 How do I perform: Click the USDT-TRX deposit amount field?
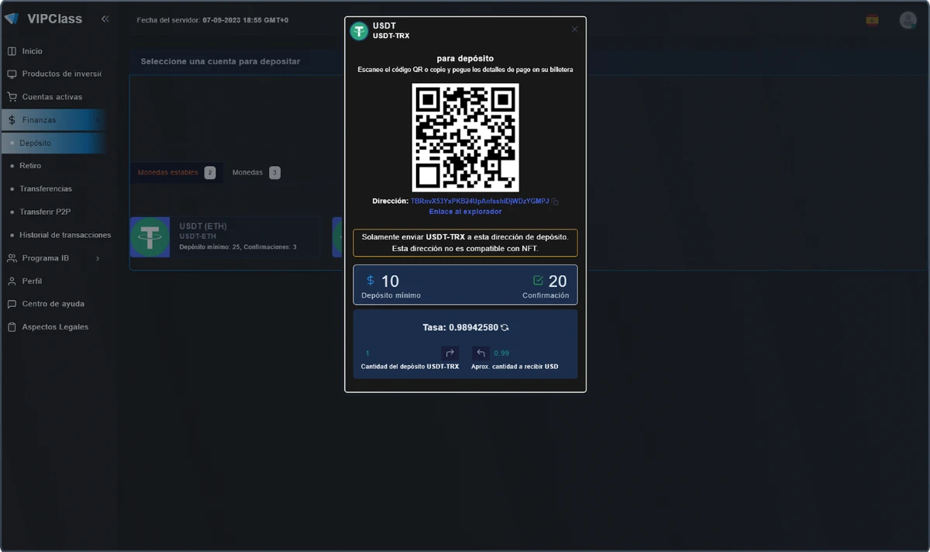pos(400,354)
